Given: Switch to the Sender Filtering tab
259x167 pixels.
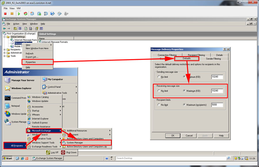Looking at the screenshot, I should pyautogui.click(x=213, y=59).
